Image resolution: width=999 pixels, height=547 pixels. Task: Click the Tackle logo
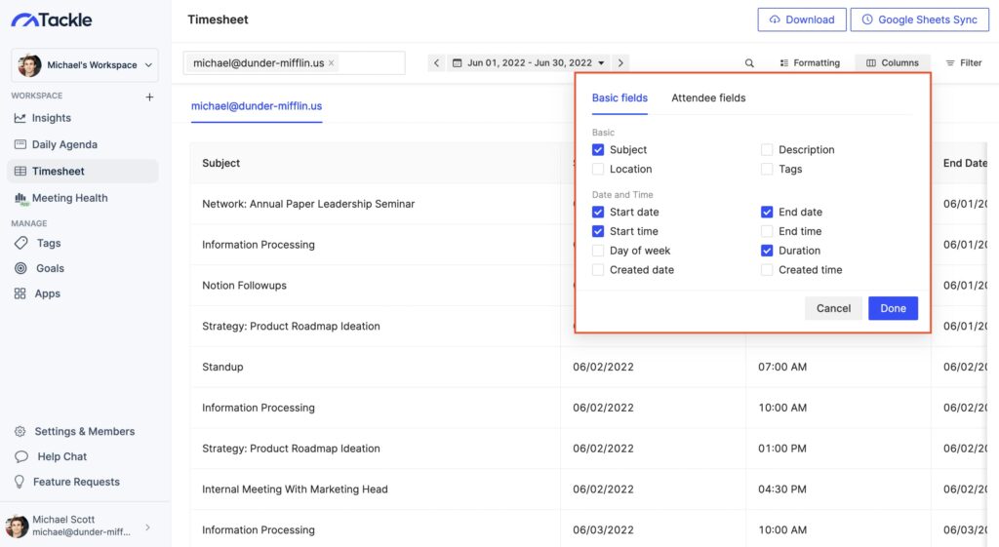pos(52,20)
